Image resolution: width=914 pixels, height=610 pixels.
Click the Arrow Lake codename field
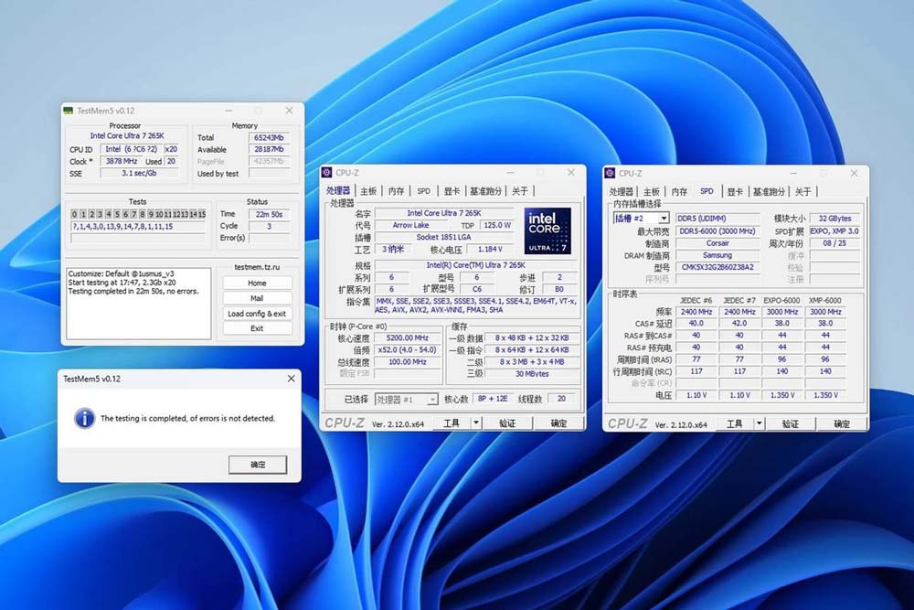[x=411, y=225]
